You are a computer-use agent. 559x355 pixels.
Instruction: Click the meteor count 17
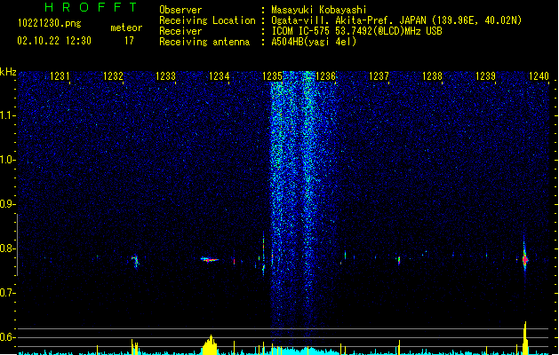(x=129, y=41)
